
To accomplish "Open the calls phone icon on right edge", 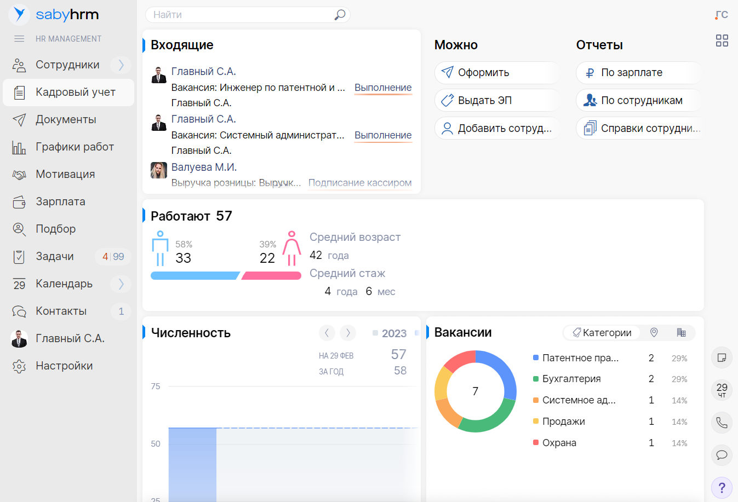I will point(722,423).
